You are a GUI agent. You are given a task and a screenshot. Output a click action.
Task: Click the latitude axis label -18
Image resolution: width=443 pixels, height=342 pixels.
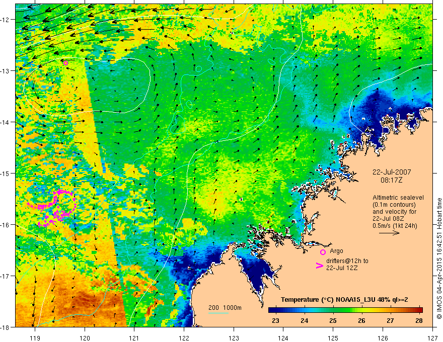5,327
